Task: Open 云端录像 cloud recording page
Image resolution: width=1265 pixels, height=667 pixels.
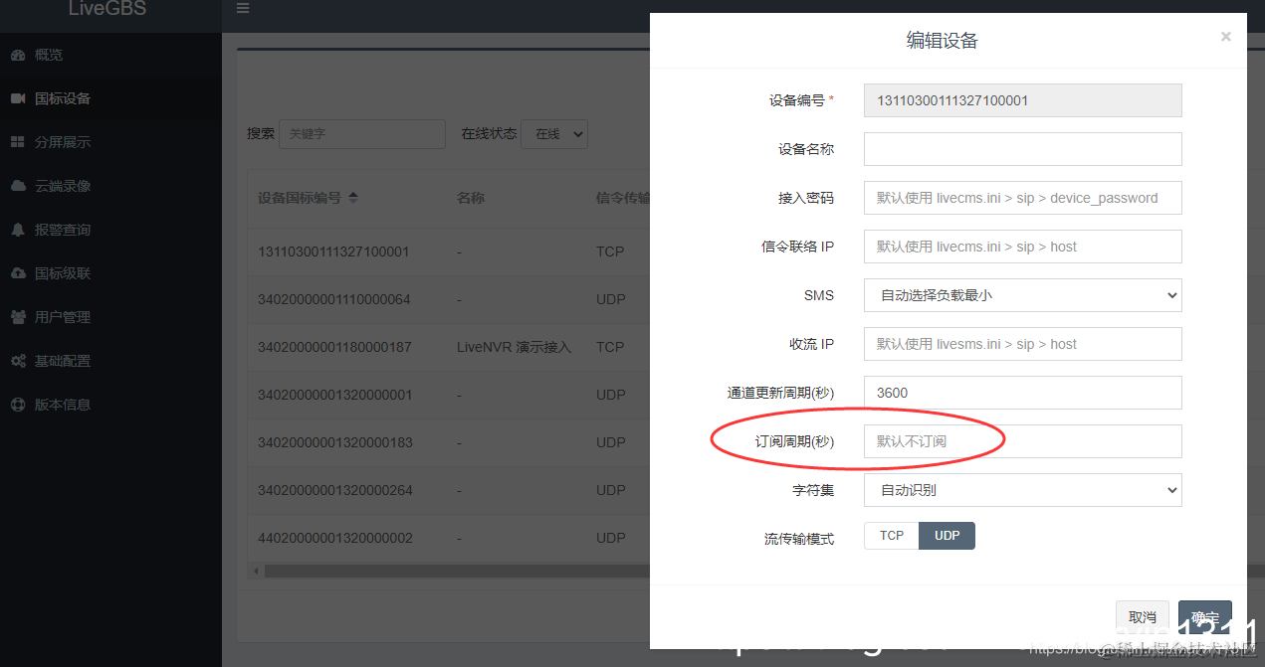Action: (110, 186)
